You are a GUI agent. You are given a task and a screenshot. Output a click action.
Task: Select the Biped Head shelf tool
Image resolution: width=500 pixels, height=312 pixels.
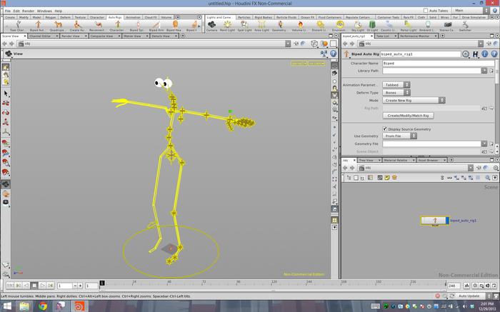pyautogui.click(x=175, y=26)
